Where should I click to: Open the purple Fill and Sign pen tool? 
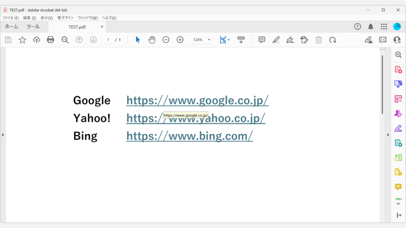[398, 128]
